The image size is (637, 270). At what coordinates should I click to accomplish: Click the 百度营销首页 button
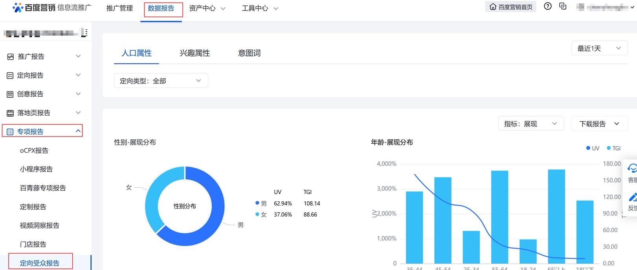pyautogui.click(x=511, y=7)
